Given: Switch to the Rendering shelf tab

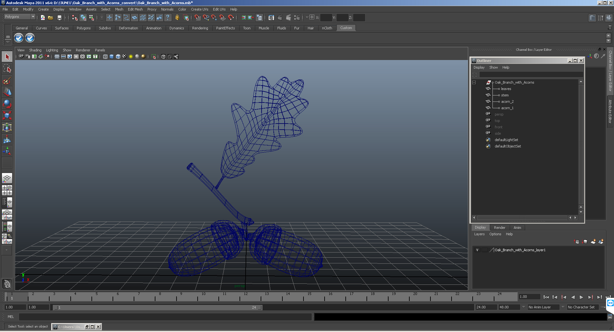Looking at the screenshot, I should (200, 28).
